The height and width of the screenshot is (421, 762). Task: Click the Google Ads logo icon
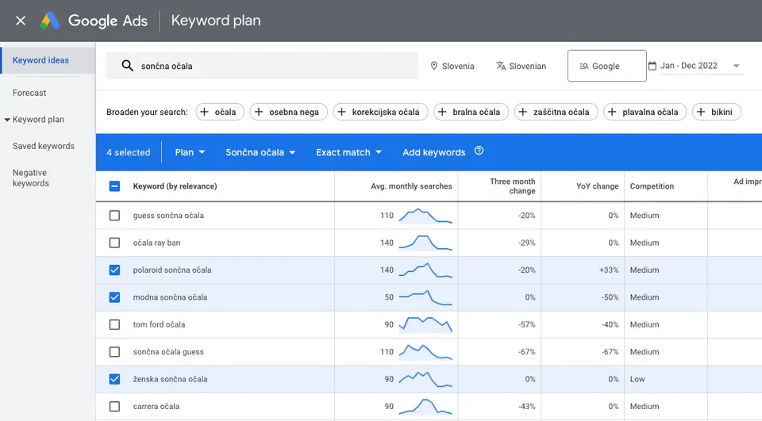click(x=49, y=21)
